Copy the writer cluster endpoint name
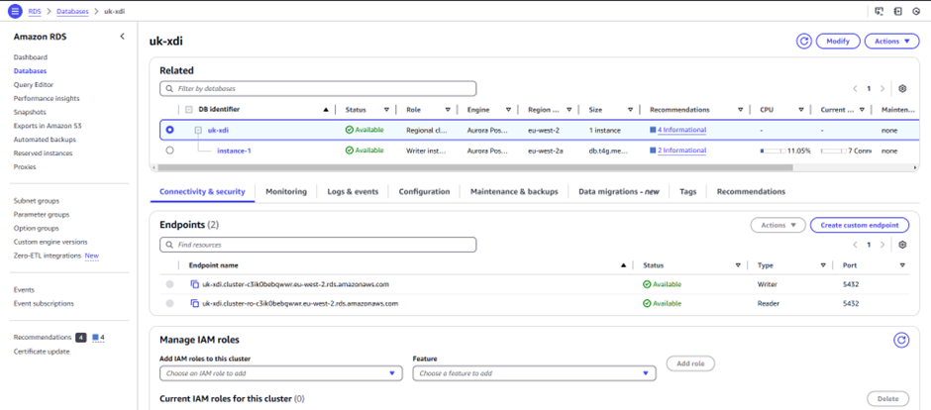 (194, 284)
